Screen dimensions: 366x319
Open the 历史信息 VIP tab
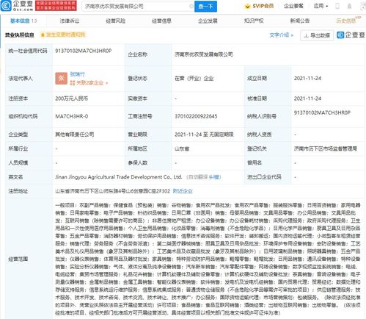point(348,21)
